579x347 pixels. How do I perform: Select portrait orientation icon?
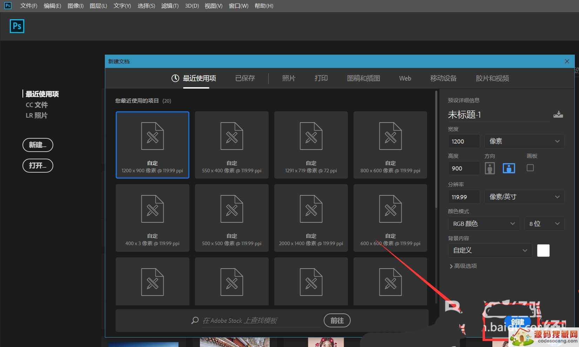point(490,168)
